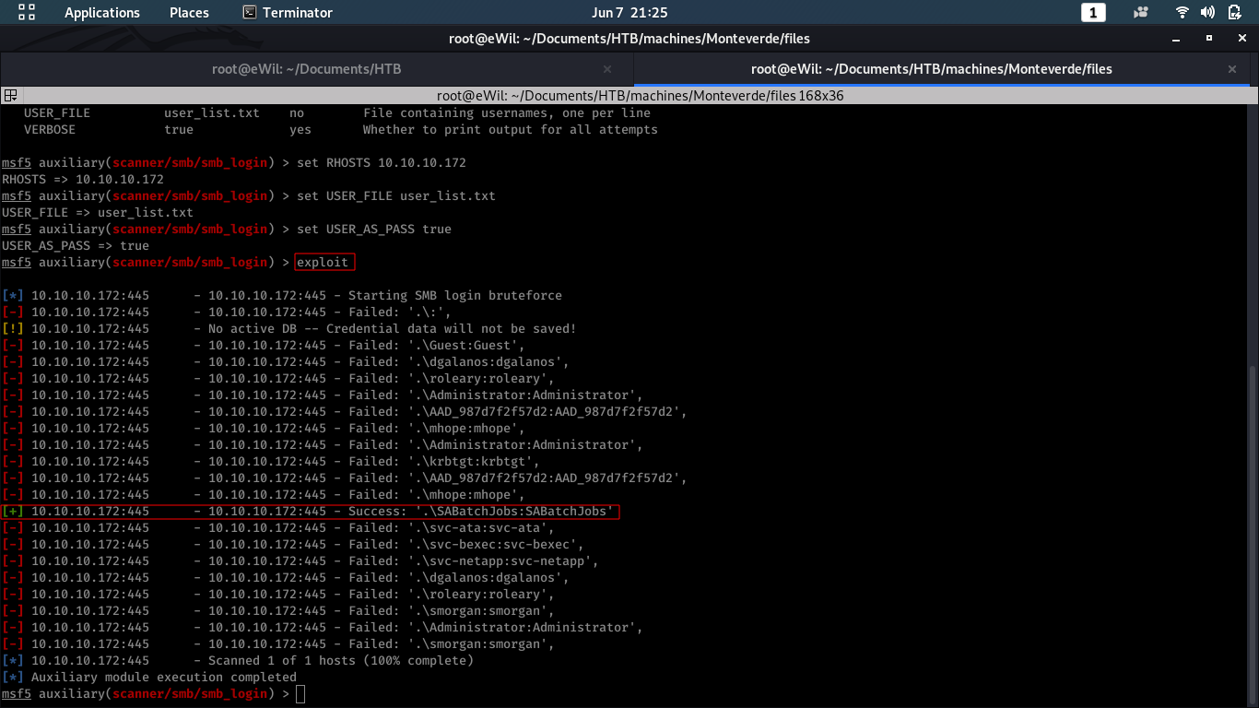
Task: Switch to the root@eWil: ~/Documents/HTB tab
Action: coord(307,69)
